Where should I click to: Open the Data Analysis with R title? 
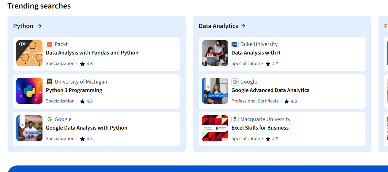[256, 53]
